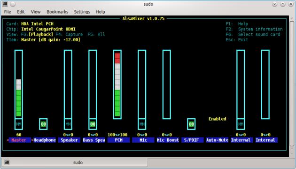Viewport: 296px width, 169px height.
Task: Click the Esc: Exit hint
Action: coord(237,40)
